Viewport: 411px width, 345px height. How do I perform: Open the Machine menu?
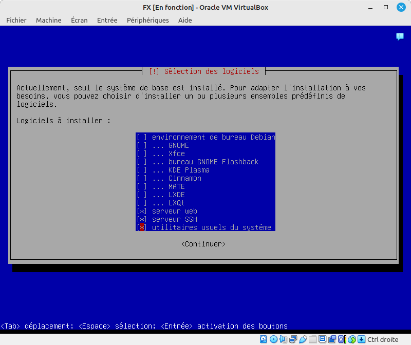pyautogui.click(x=49, y=20)
